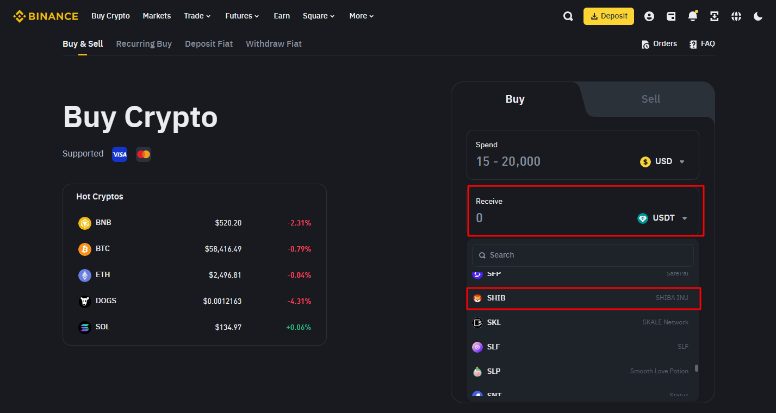
Task: Open Markets in top navigation
Action: [x=157, y=16]
